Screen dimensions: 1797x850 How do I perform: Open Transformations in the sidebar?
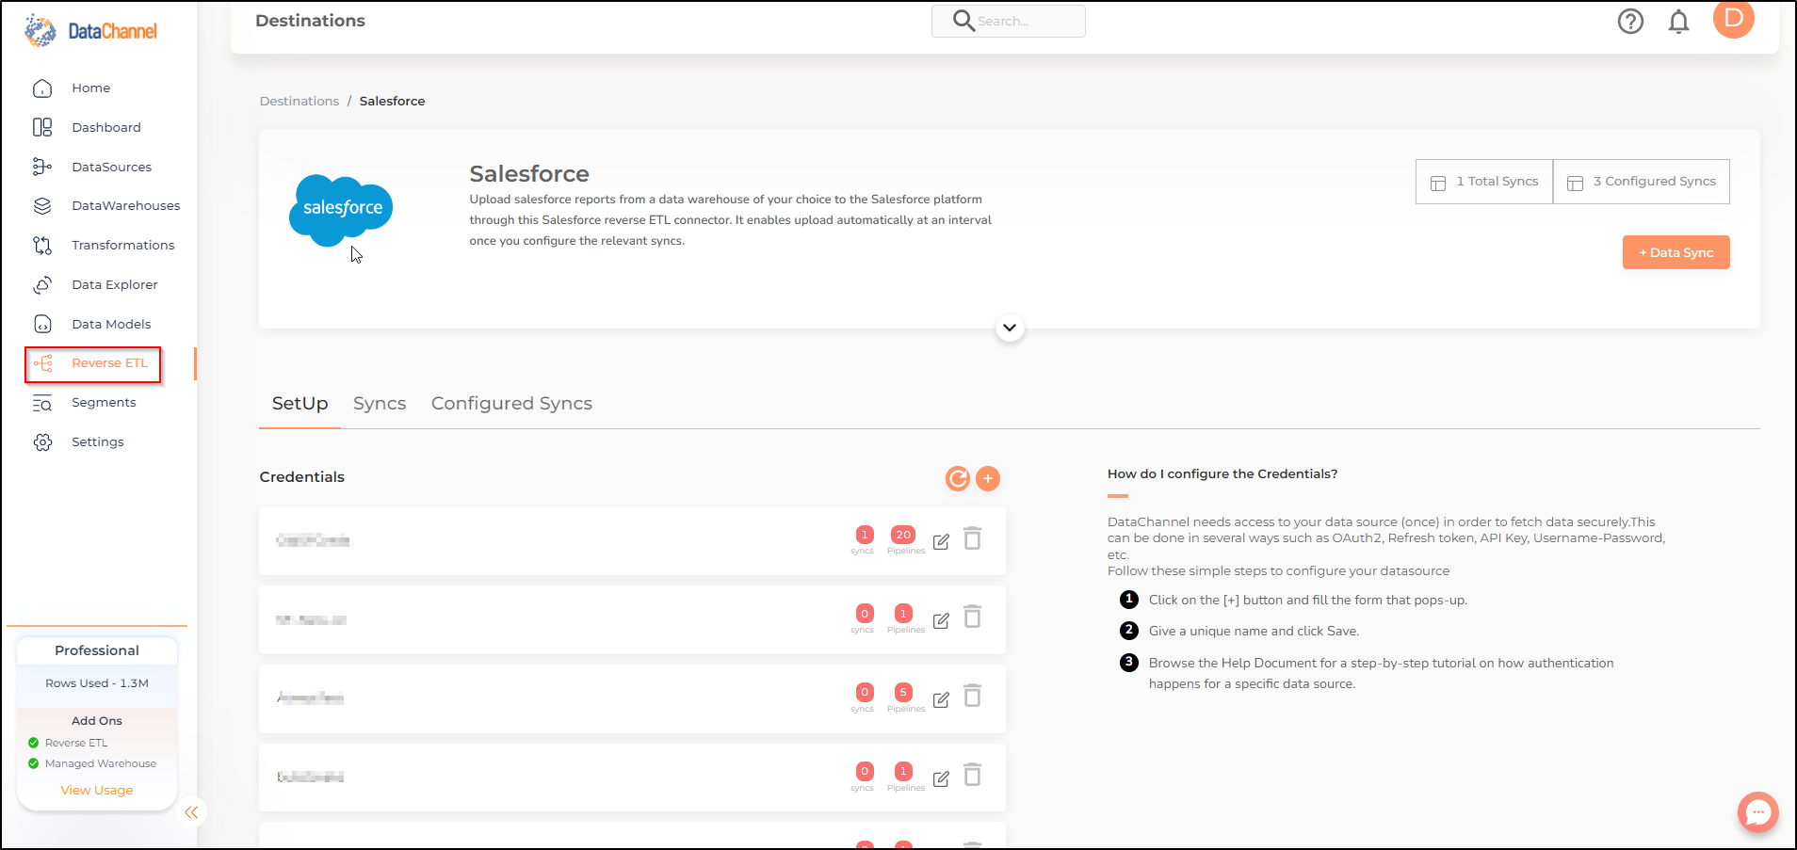(123, 245)
